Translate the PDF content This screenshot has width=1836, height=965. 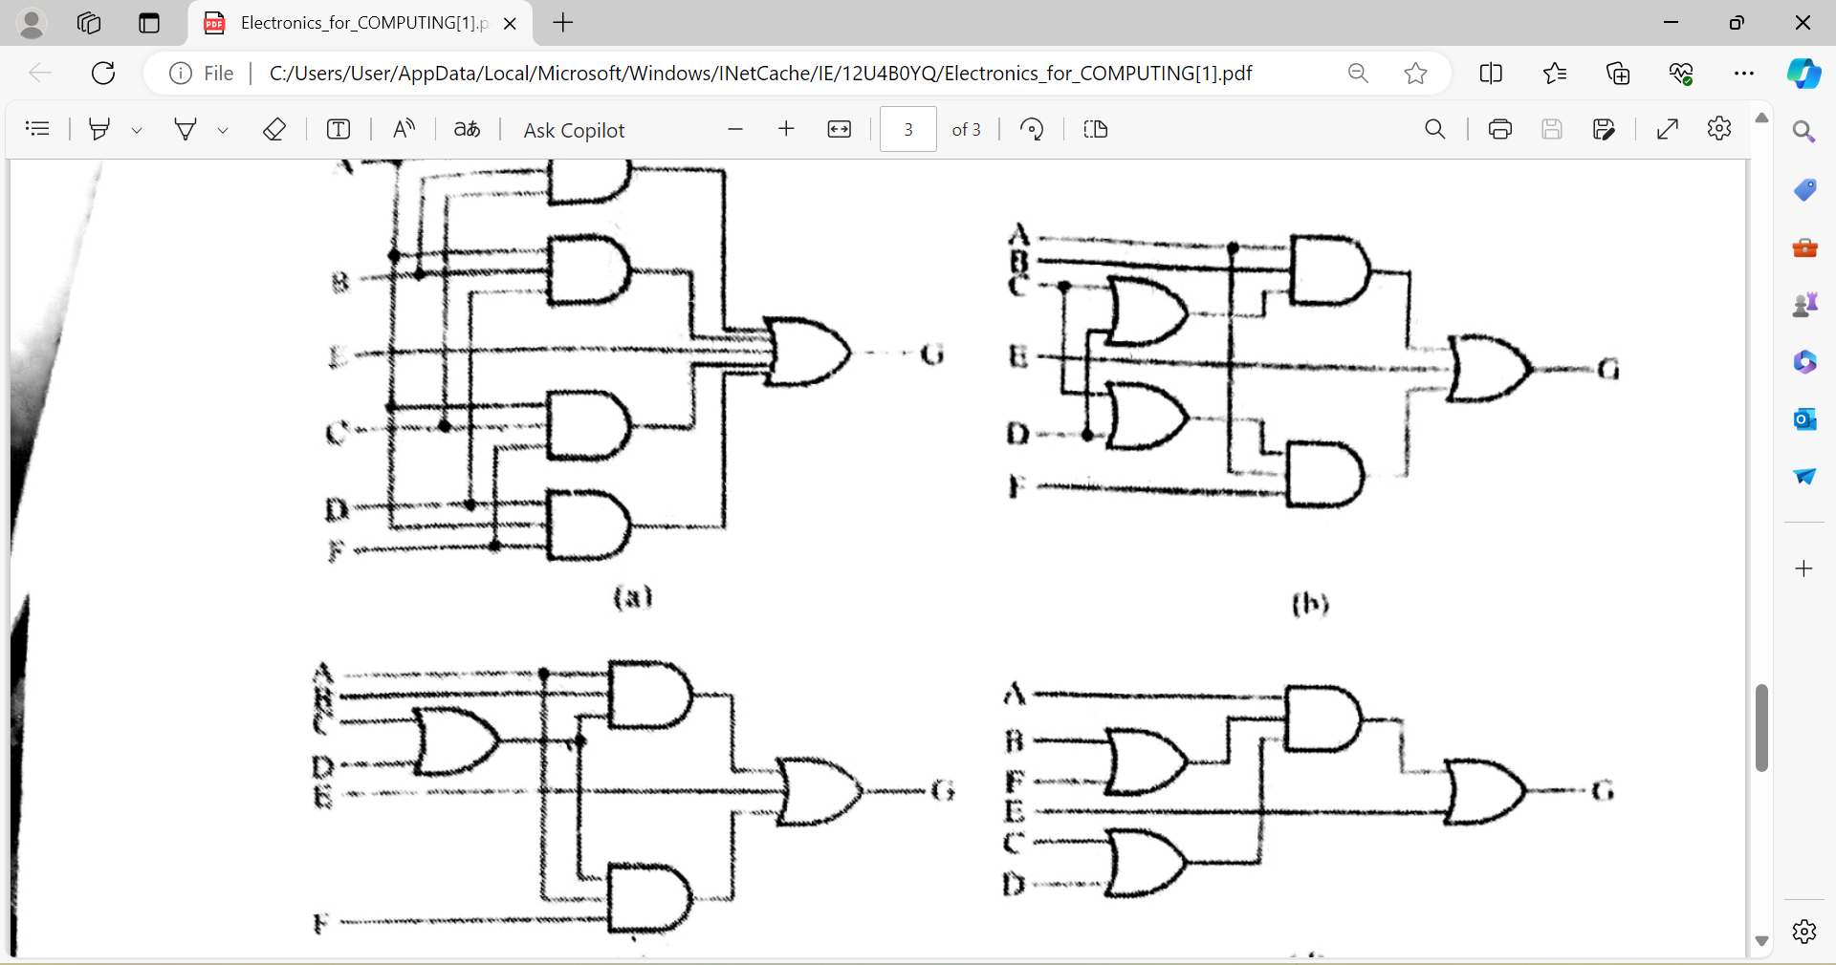466,129
